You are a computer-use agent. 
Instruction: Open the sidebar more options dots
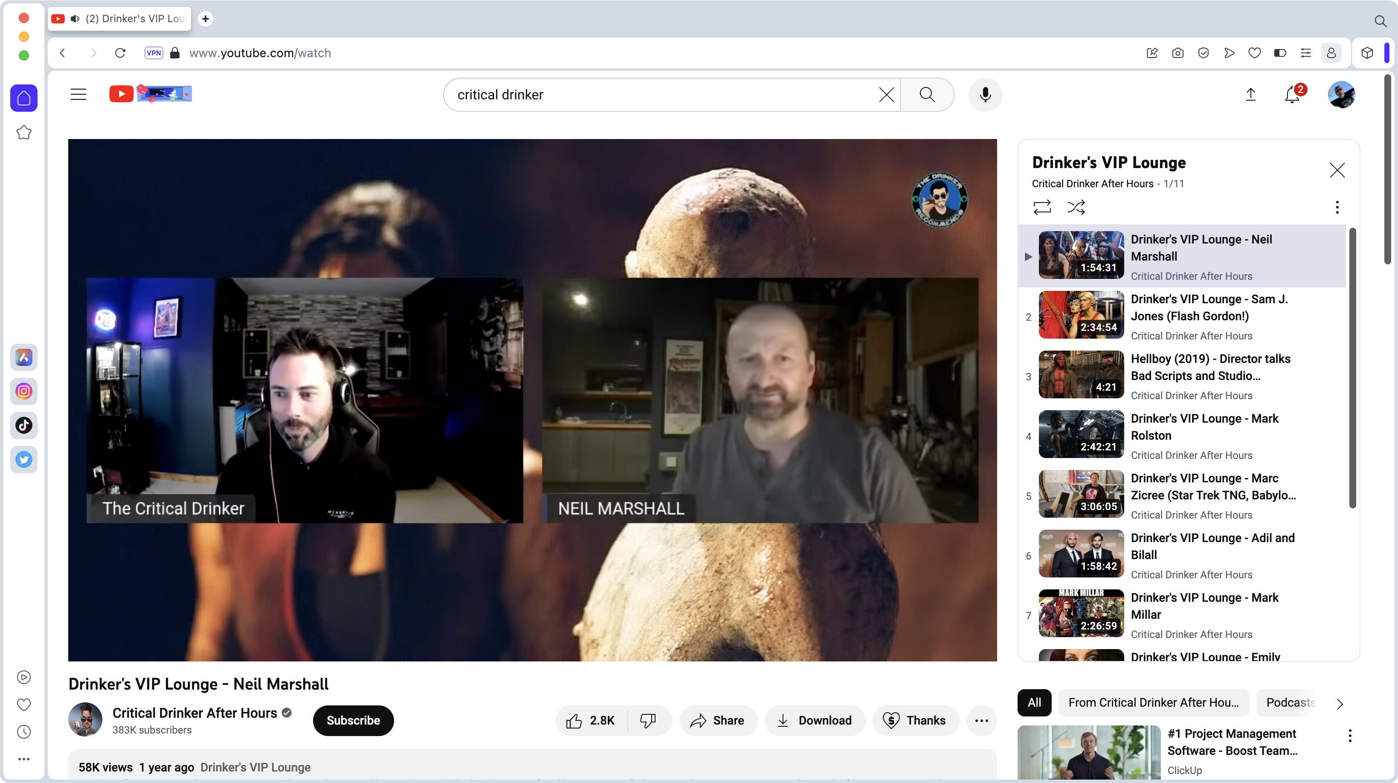24,759
